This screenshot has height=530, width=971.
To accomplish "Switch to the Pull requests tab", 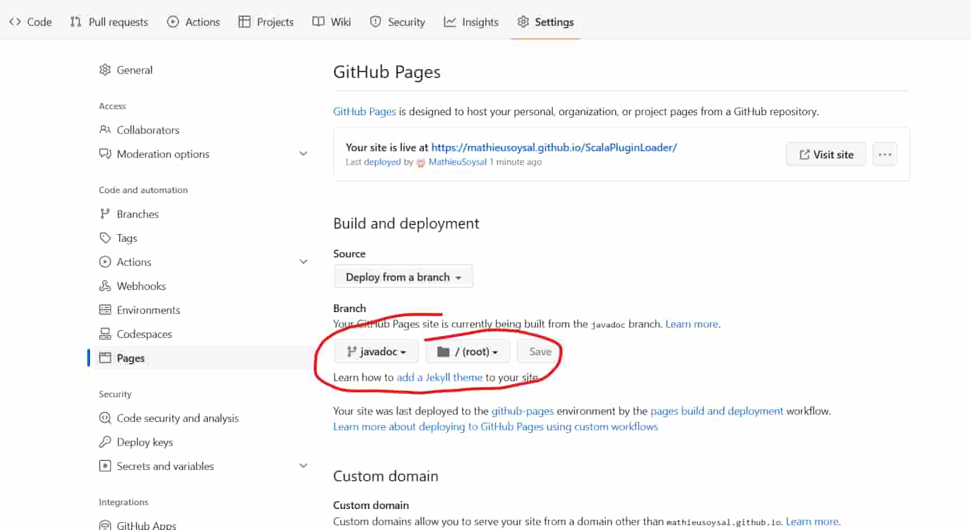I will 109,22.
